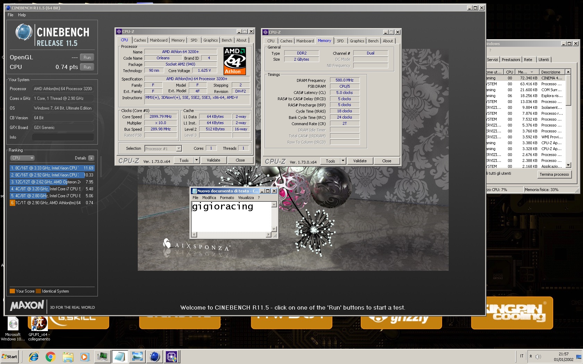Switch to the CPU-Z chip taskbar icon
583x364 pixels.
(x=171, y=356)
